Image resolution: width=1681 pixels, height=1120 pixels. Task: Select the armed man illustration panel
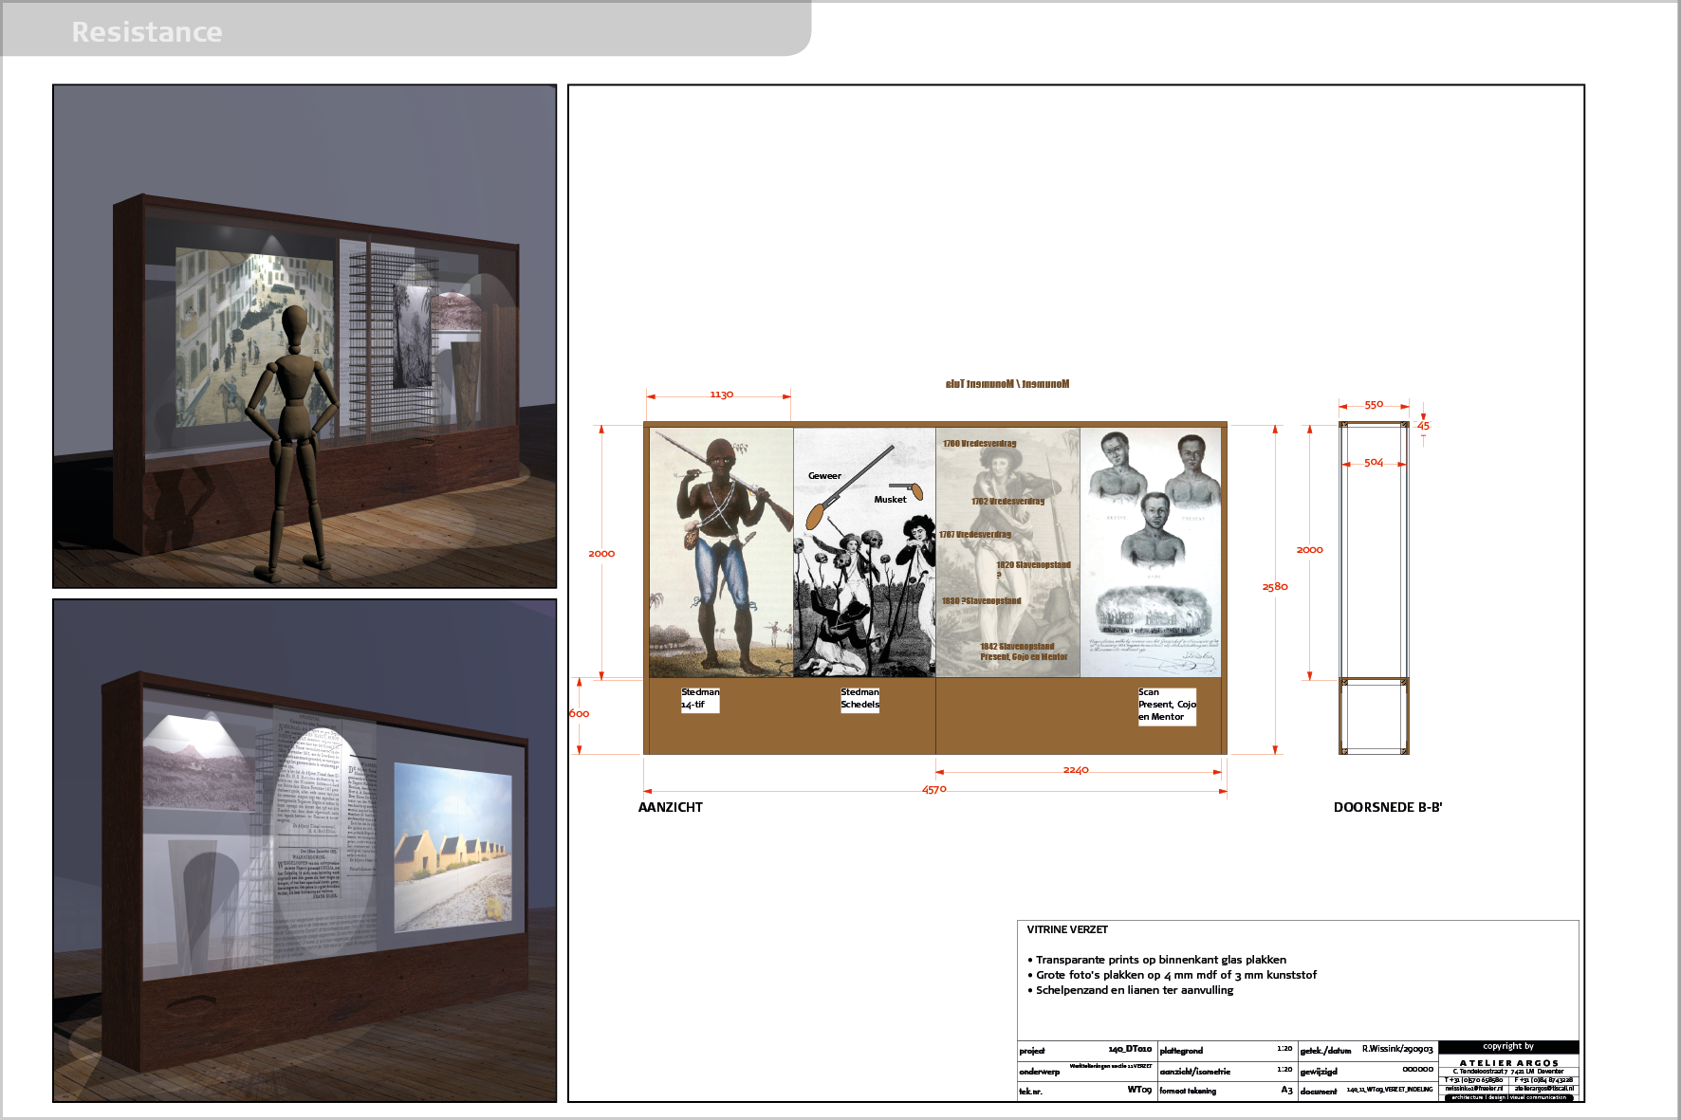(x=721, y=552)
